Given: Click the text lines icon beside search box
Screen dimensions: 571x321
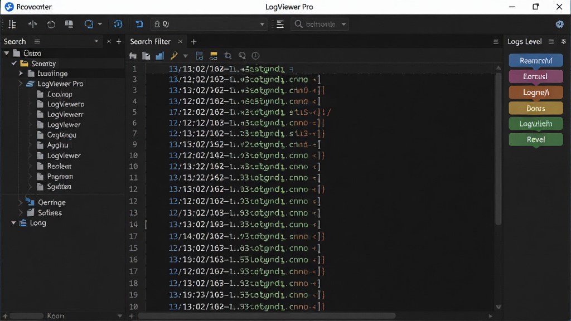Looking at the screenshot, I should pyautogui.click(x=280, y=25).
